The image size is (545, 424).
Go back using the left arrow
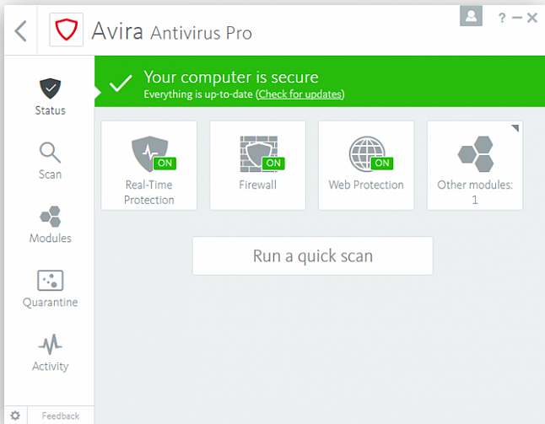[x=21, y=32]
